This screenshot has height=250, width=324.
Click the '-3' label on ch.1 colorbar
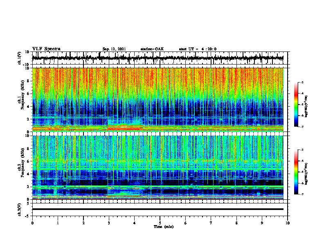pyautogui.click(x=302, y=83)
